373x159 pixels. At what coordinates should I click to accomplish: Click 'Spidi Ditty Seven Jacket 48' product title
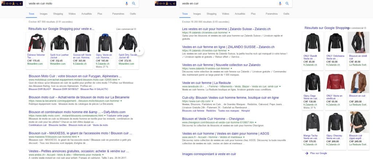click(x=128, y=56)
